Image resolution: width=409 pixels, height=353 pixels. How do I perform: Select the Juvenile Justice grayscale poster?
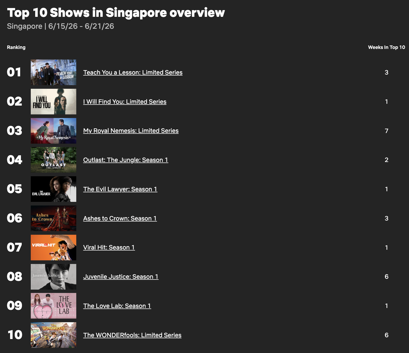[54, 277]
